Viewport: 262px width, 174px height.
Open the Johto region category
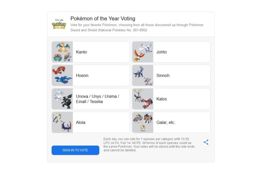[162, 52]
